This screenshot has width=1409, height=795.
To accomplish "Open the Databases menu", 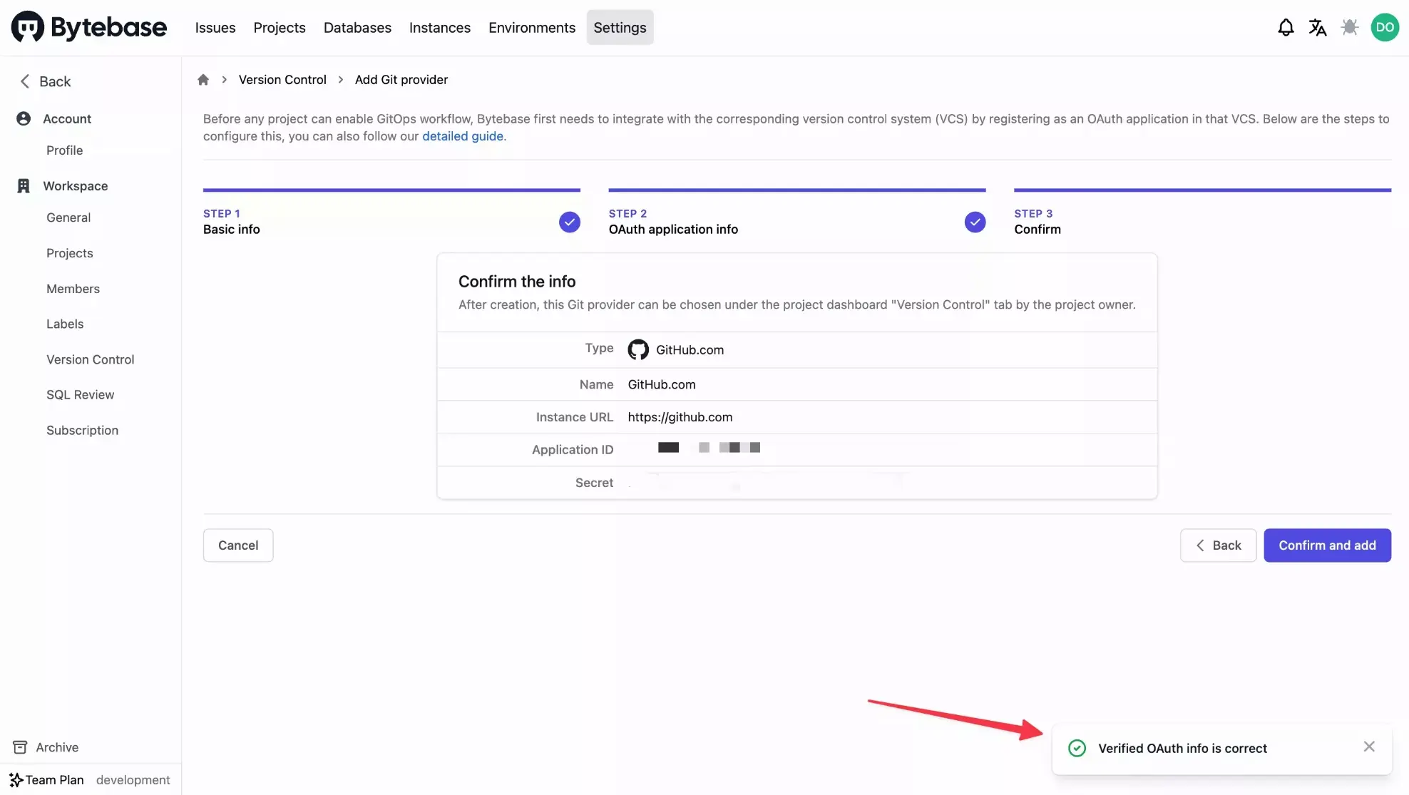I will [357, 27].
